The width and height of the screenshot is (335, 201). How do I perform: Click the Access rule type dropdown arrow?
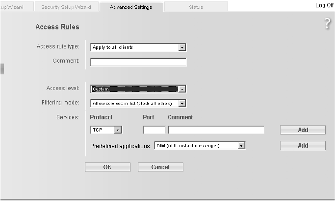coord(182,47)
